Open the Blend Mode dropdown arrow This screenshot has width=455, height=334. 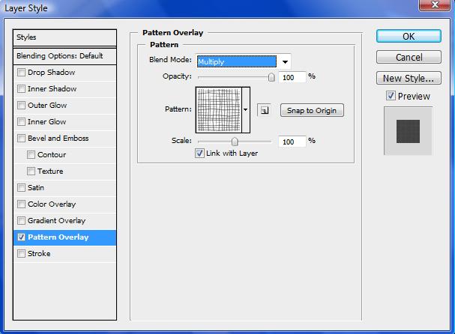coord(285,61)
